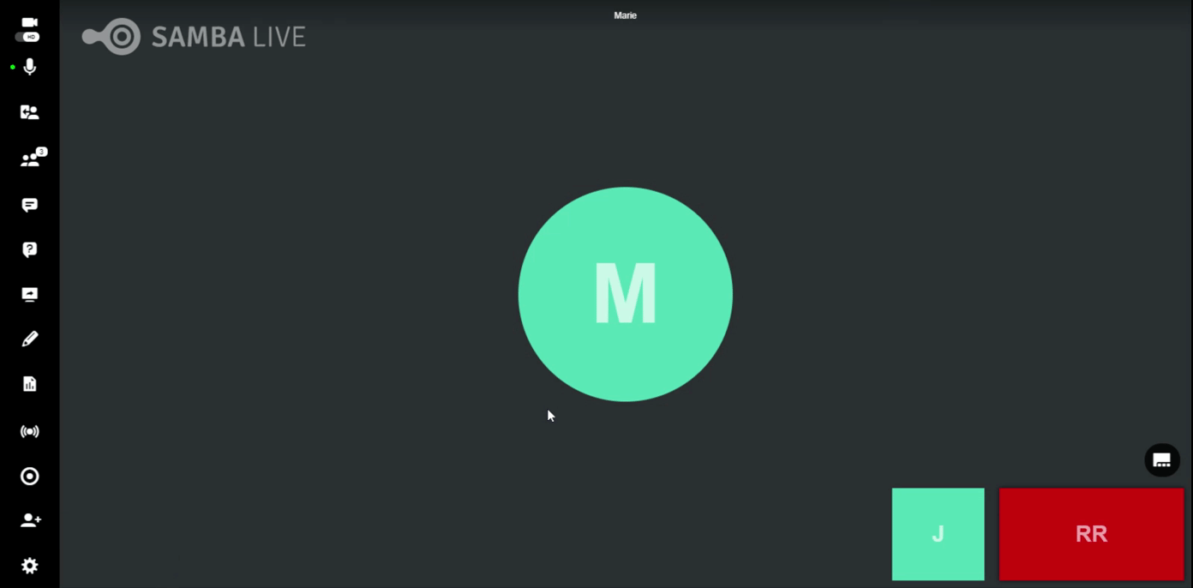Open the chat panel
The image size is (1193, 588).
point(30,205)
